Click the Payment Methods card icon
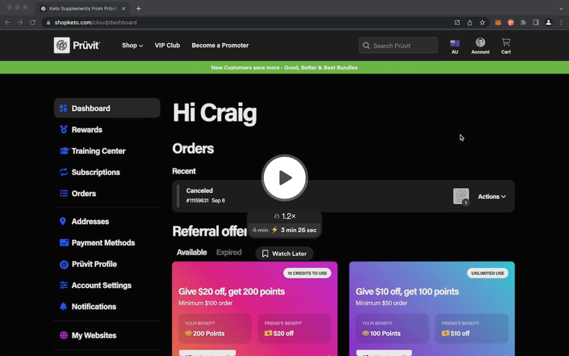The height and width of the screenshot is (356, 569). point(64,243)
